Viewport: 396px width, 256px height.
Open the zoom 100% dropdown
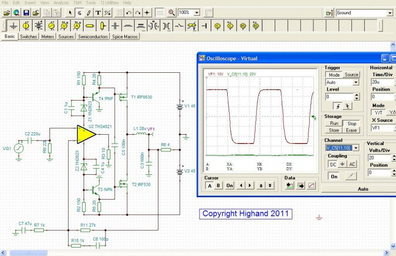197,12
